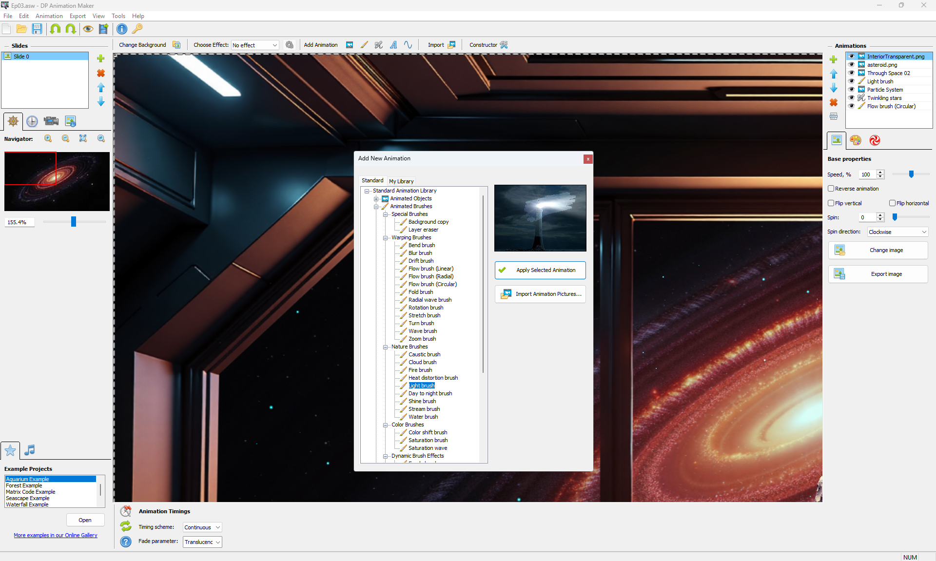Click the navigator zoom slider handle
This screenshot has height=561, width=936.
74,222
